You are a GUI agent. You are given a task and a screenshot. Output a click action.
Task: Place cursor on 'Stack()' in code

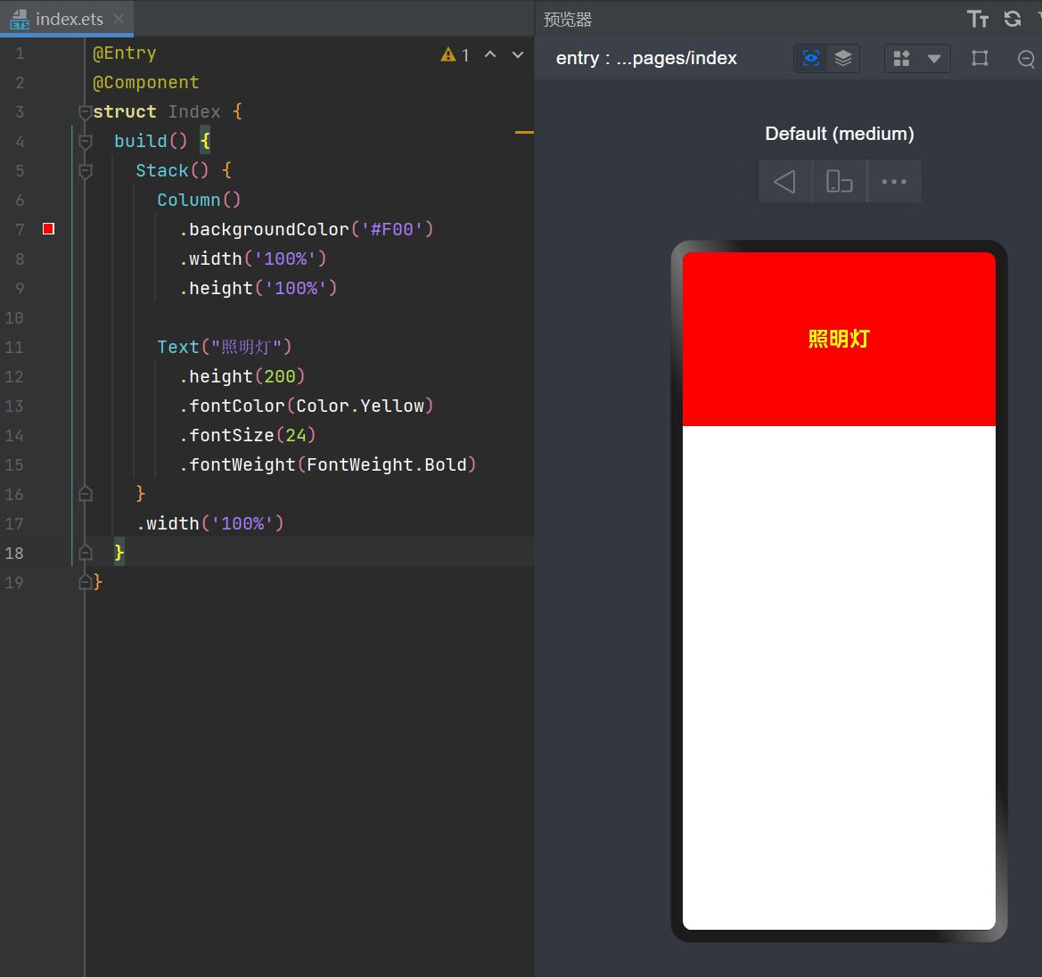click(172, 171)
